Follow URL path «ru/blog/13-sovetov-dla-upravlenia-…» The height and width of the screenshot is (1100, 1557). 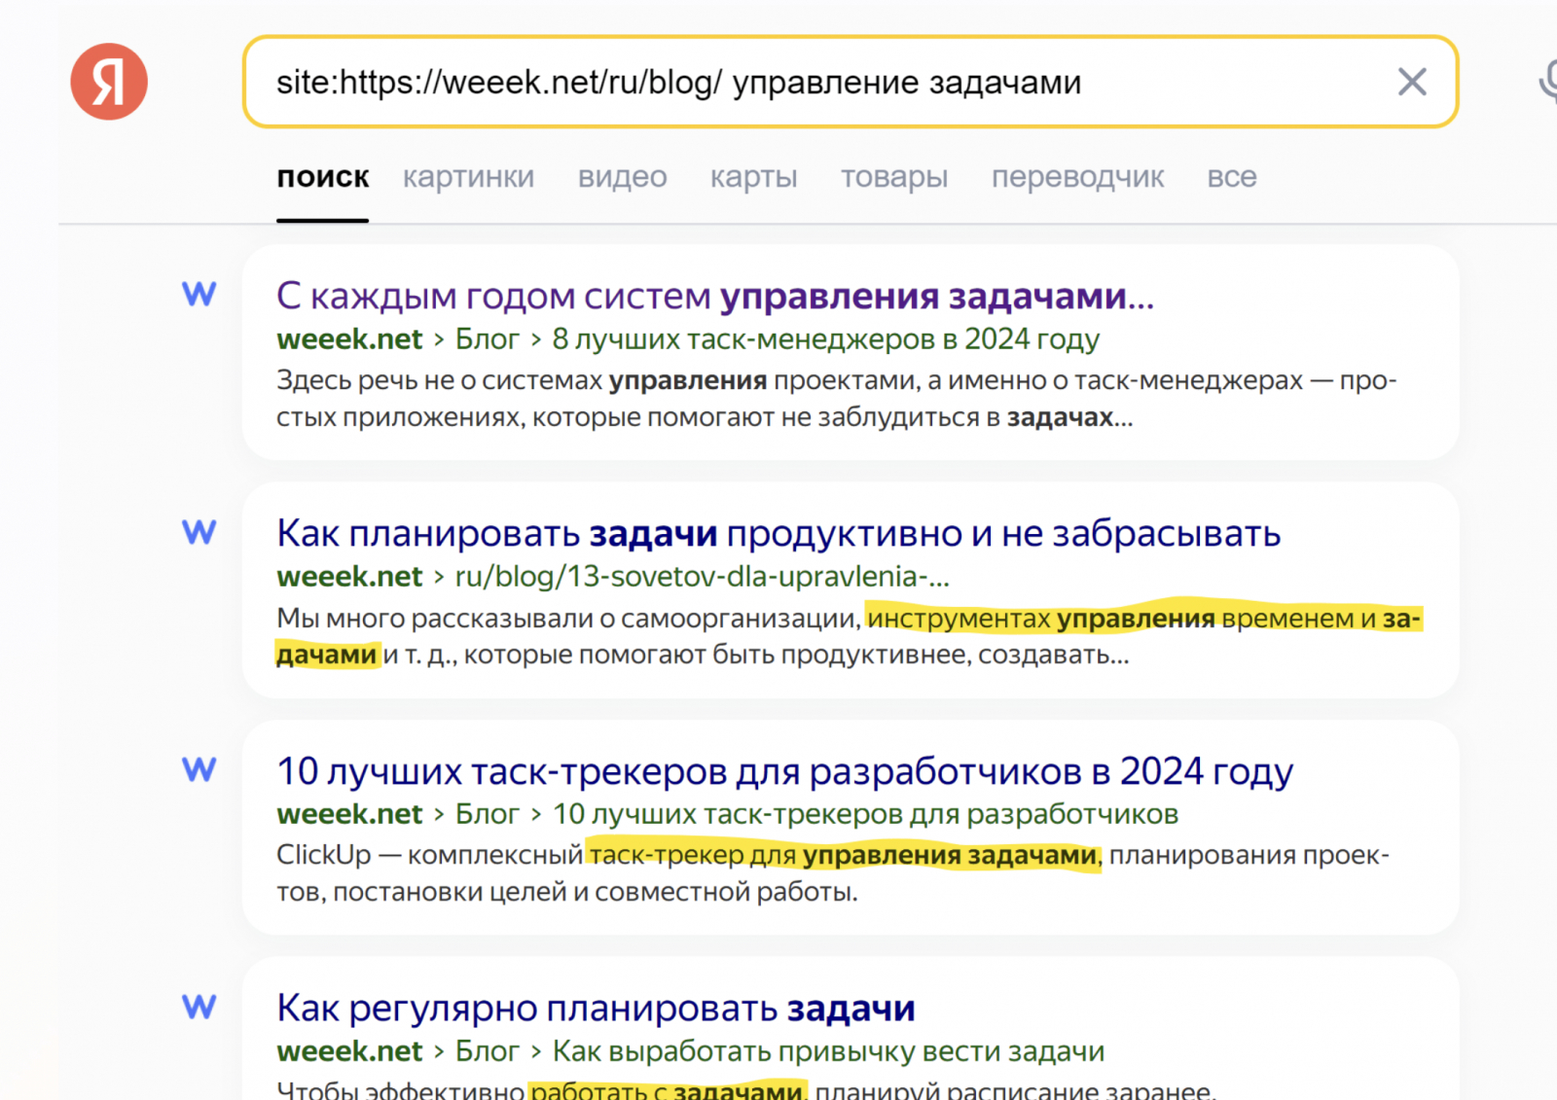[703, 576]
